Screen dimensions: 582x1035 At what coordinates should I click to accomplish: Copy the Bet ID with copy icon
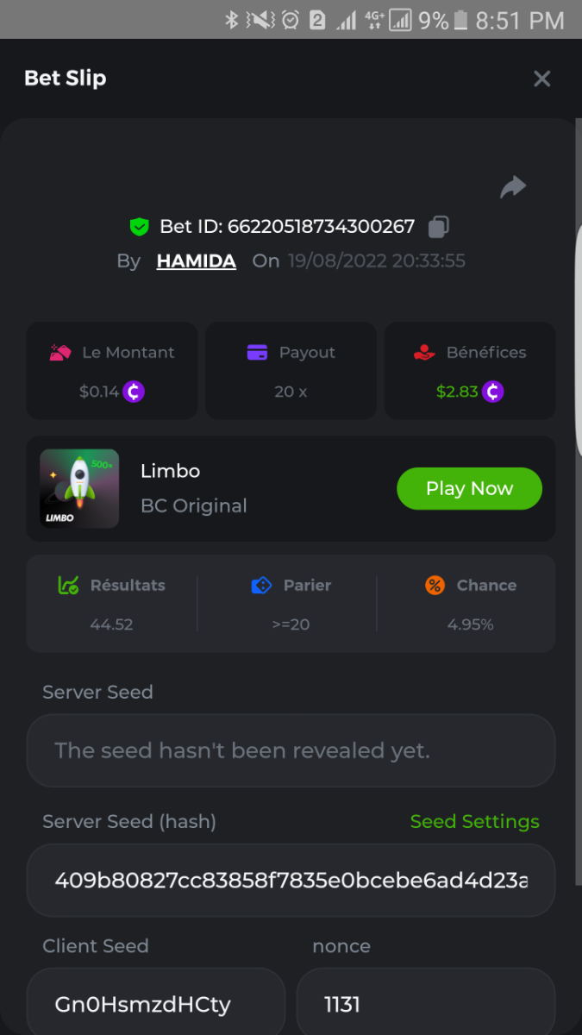point(439,227)
